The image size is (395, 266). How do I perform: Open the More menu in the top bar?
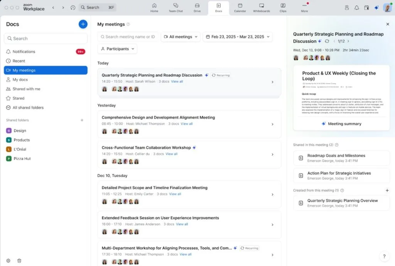click(x=304, y=8)
